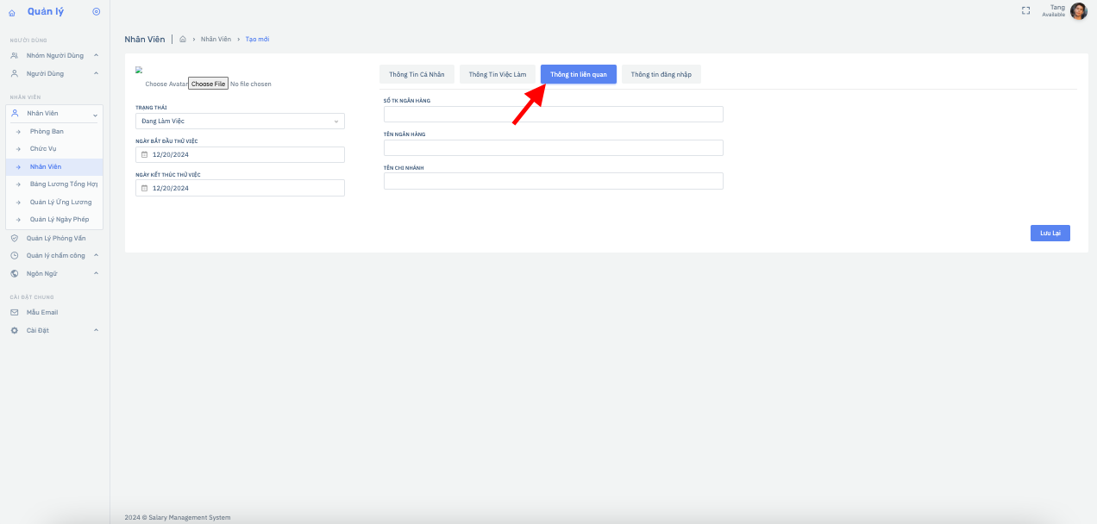Click the Lưu Lại button
The height and width of the screenshot is (524, 1097).
1050,234
